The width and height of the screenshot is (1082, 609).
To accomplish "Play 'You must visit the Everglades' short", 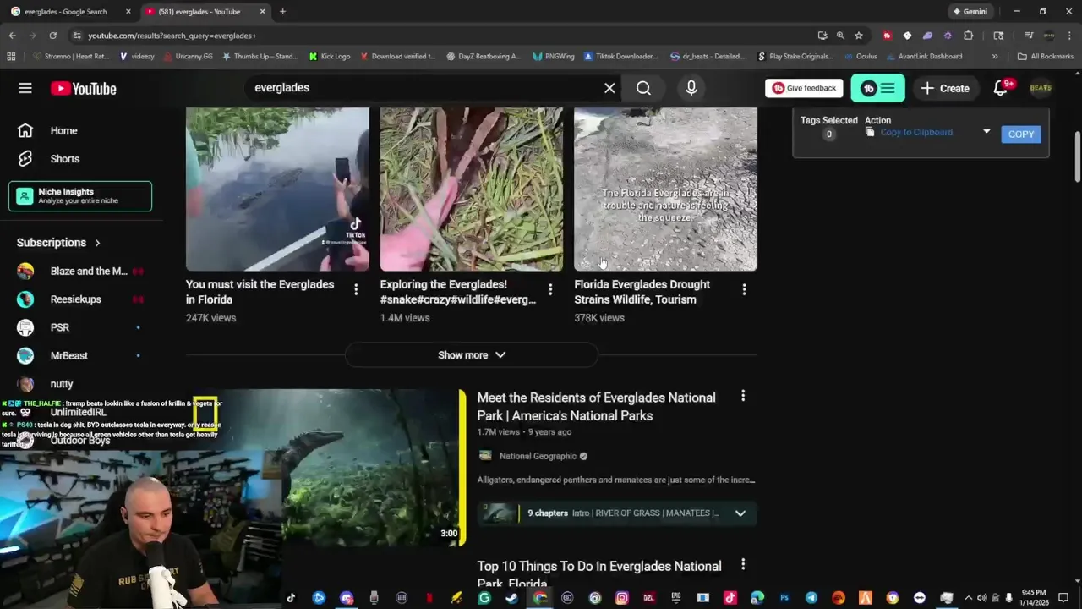I will [x=277, y=189].
